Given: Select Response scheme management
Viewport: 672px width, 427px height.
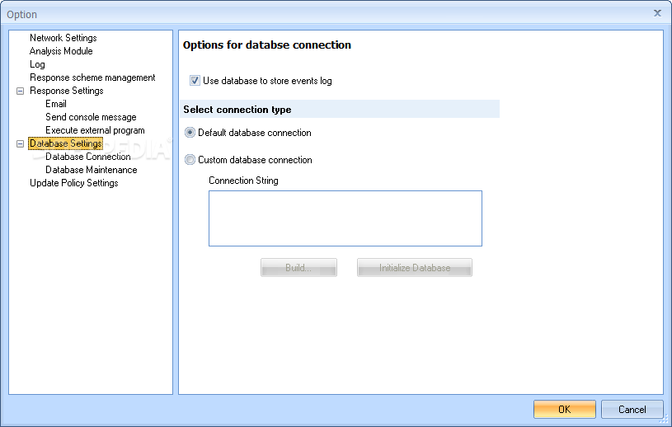Looking at the screenshot, I should coord(92,77).
